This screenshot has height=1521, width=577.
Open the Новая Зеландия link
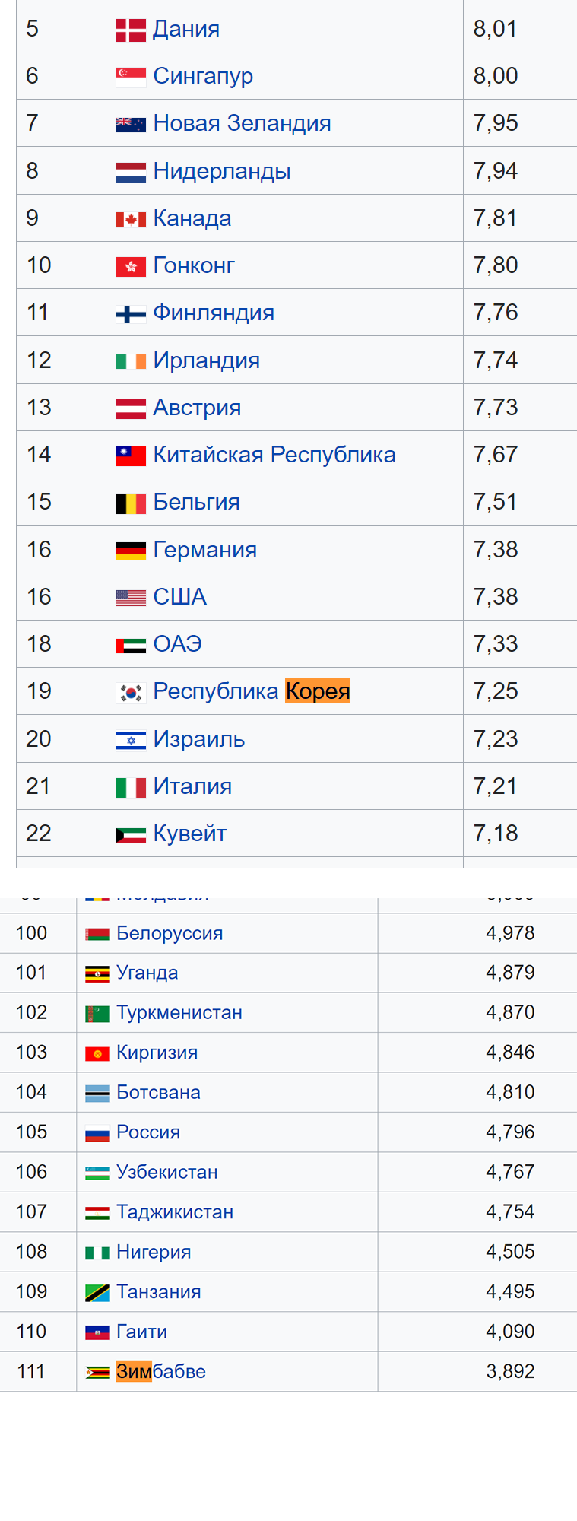[x=242, y=122]
